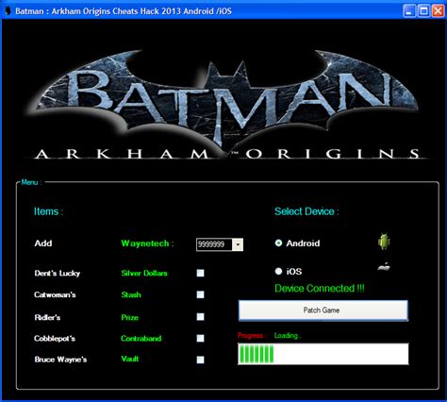The image size is (447, 402).
Task: Minimize the cheats hack window
Action: click(409, 11)
